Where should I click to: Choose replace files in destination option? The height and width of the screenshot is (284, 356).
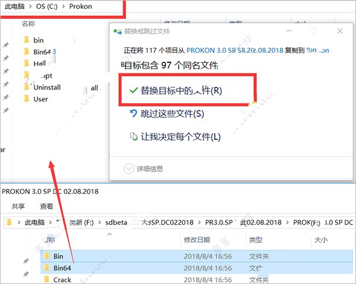point(181,91)
